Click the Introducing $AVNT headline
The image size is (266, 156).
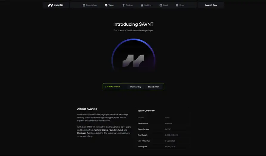(x=133, y=24)
